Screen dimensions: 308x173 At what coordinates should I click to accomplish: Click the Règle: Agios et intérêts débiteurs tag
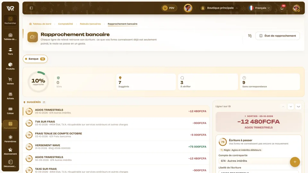click(x=241, y=150)
